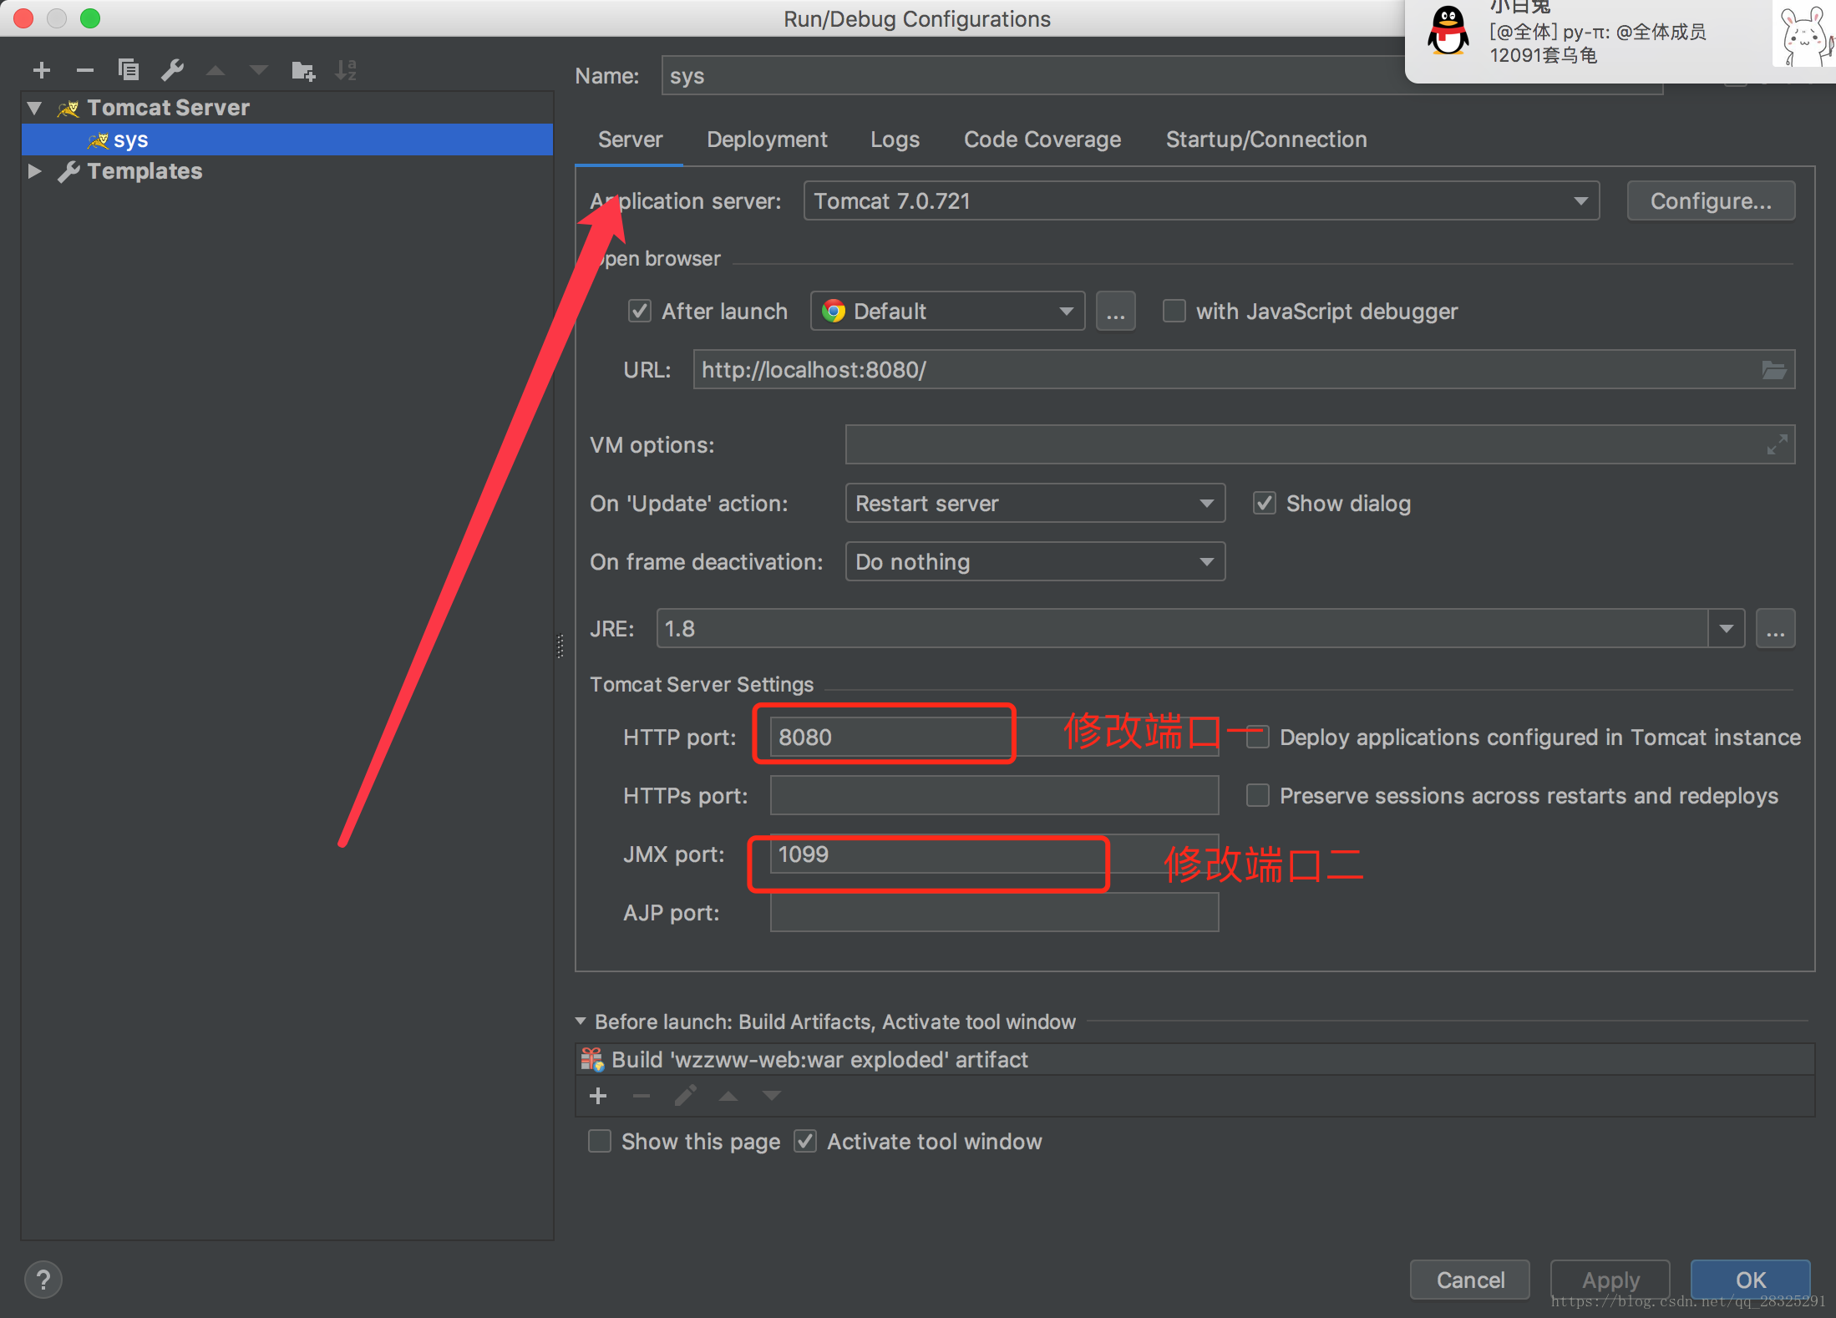Image resolution: width=1836 pixels, height=1318 pixels.
Task: Switch to the Startup/Connection tab
Action: pos(1266,139)
